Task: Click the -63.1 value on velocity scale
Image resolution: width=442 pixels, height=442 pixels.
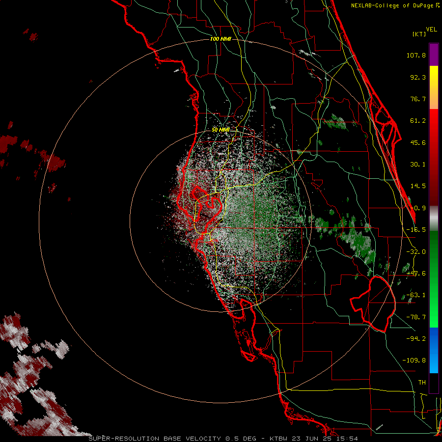Action: 416,295
